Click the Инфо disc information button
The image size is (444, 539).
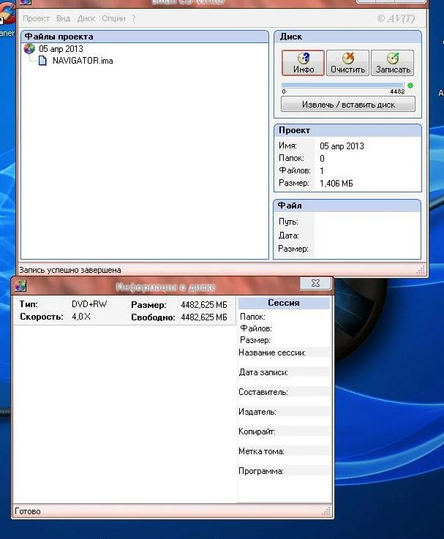pyautogui.click(x=304, y=62)
